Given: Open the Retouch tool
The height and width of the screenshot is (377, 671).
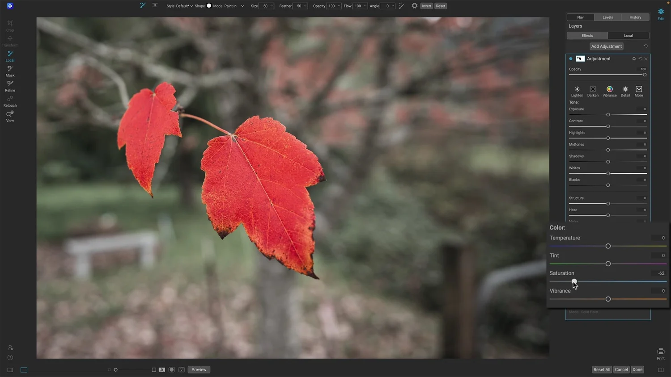Looking at the screenshot, I should [x=10, y=101].
